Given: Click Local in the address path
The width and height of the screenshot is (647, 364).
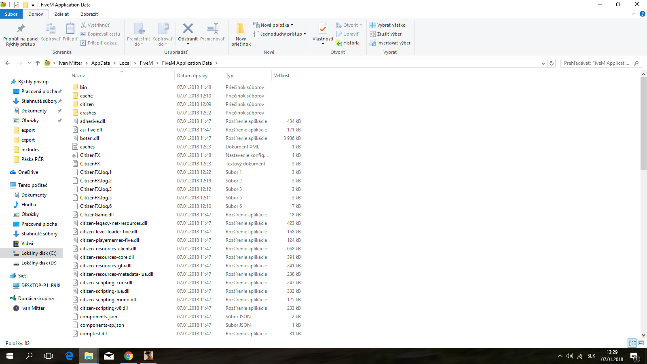Looking at the screenshot, I should click(125, 63).
